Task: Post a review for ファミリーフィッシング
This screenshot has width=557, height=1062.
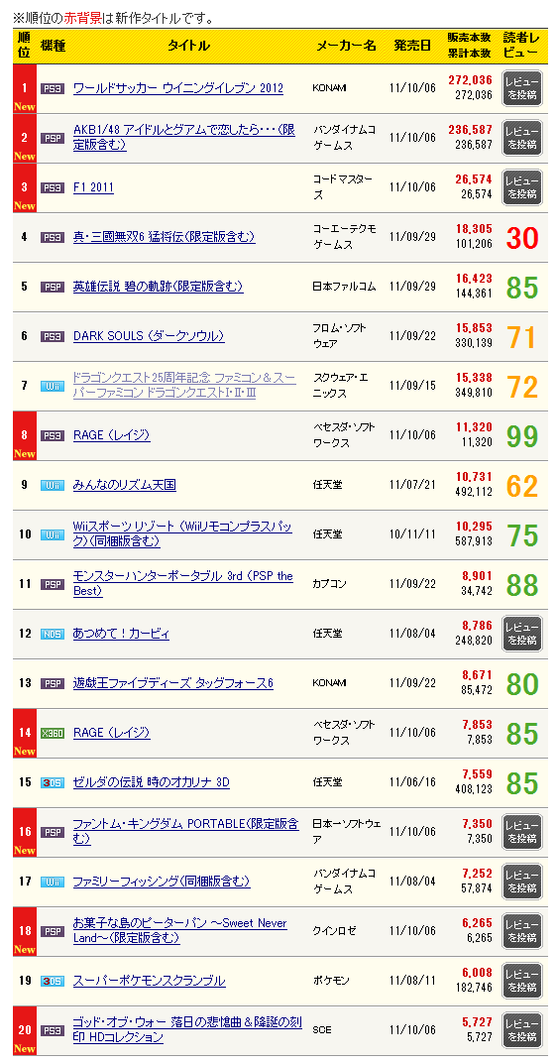Action: [521, 882]
